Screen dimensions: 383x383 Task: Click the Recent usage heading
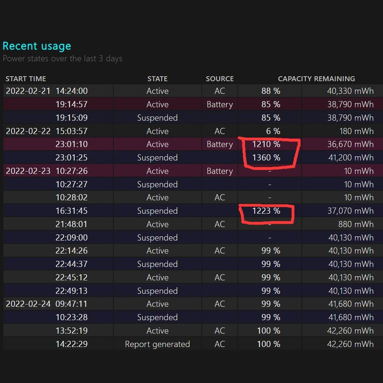click(37, 46)
